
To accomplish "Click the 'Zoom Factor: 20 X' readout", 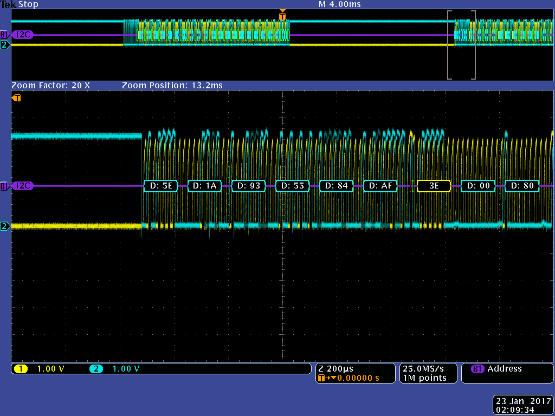I will [x=50, y=86].
